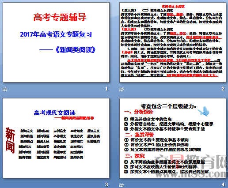
Task: Click animation star icon below slide 2
Action: [122, 89]
